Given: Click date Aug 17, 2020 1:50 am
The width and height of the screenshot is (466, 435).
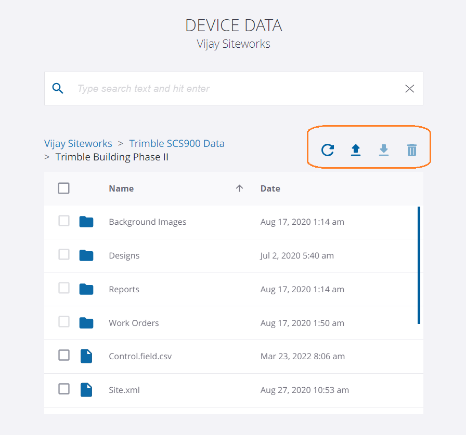Looking at the screenshot, I should tap(302, 323).
